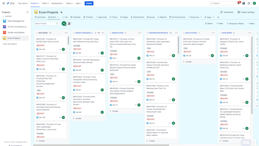Screen dimensions: 259x146
Task: Open the Reports tab
Action: (x=162, y=17)
